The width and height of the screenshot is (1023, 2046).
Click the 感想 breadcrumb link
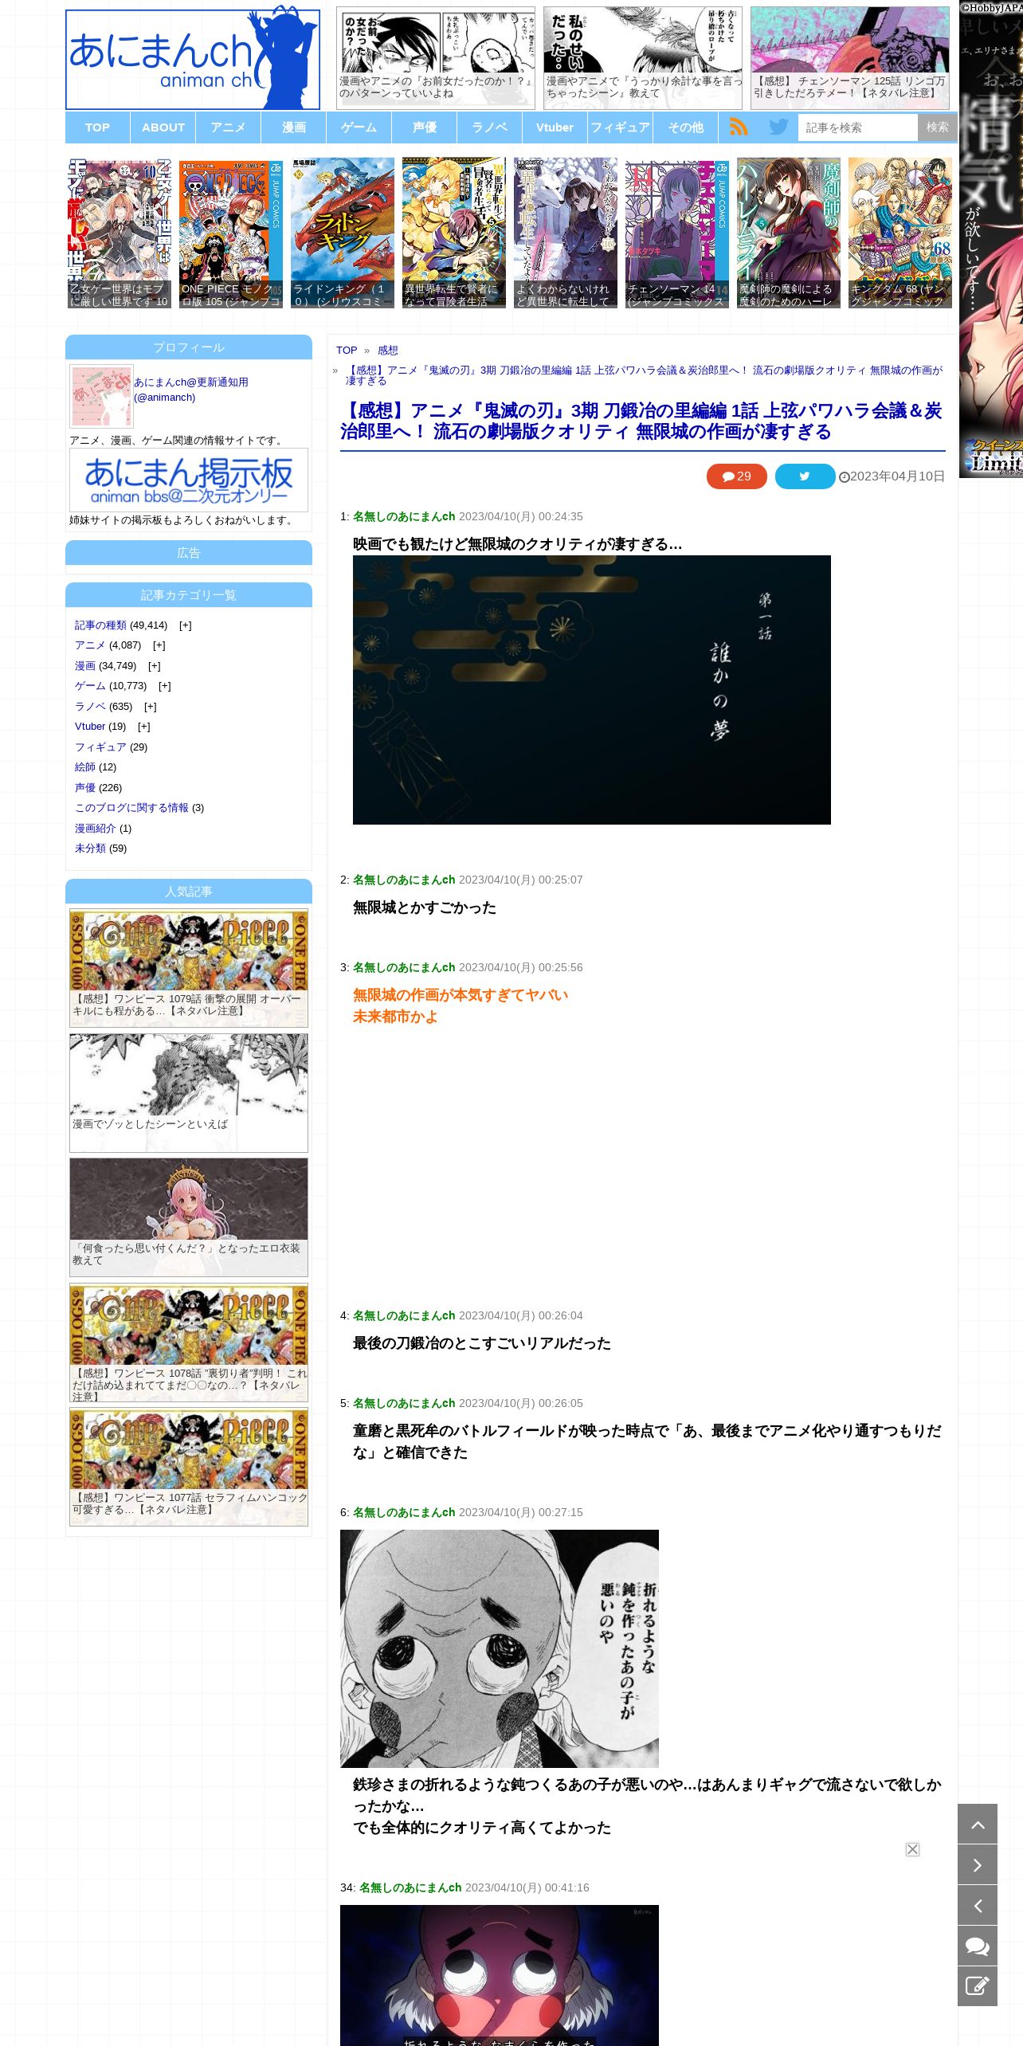click(387, 351)
